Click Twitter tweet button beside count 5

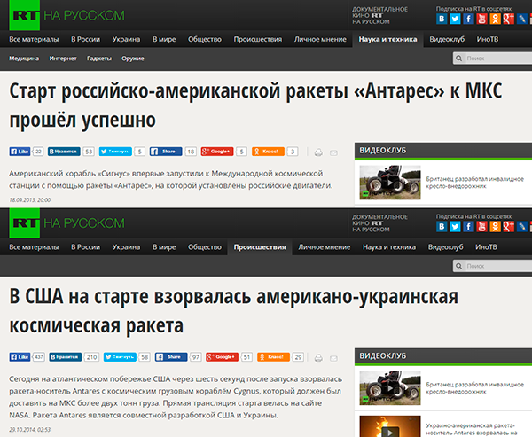pyautogui.click(x=115, y=152)
